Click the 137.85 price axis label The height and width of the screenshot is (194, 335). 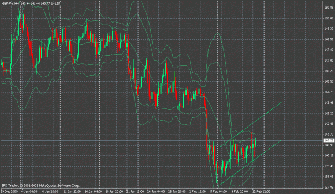(x=329, y=188)
